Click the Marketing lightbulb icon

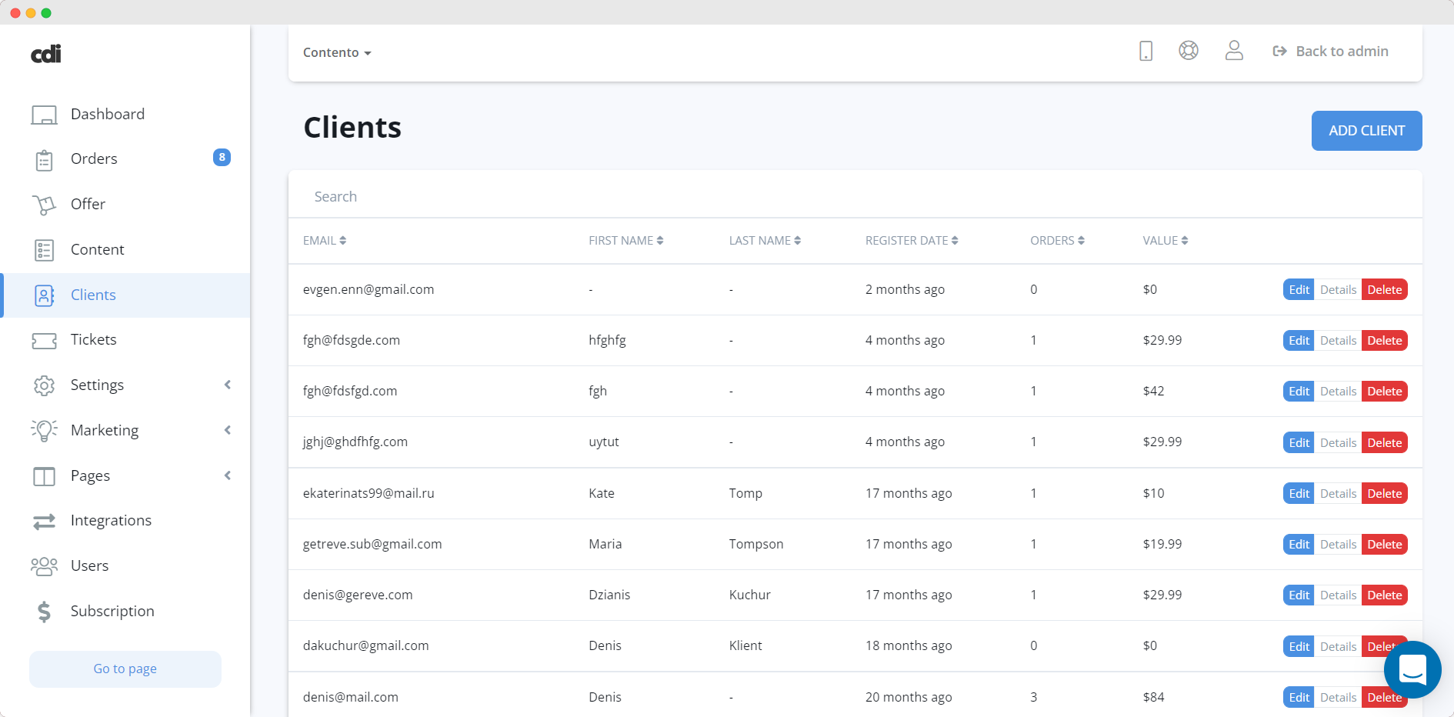(44, 430)
